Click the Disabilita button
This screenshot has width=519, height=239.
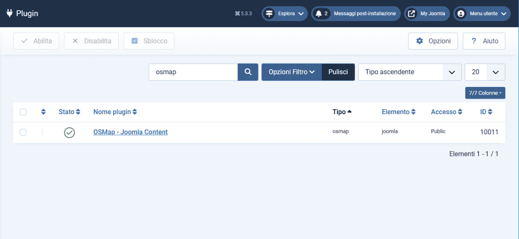[x=91, y=41]
